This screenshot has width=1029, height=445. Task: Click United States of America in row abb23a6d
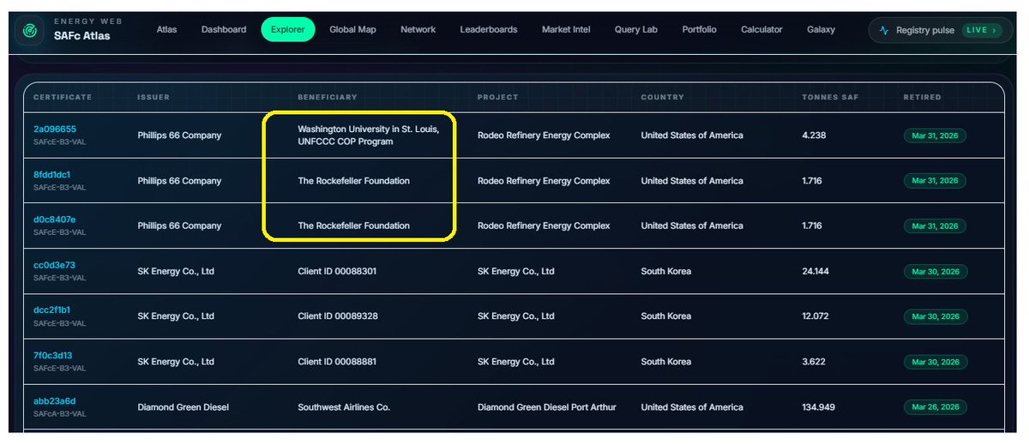tap(692, 407)
